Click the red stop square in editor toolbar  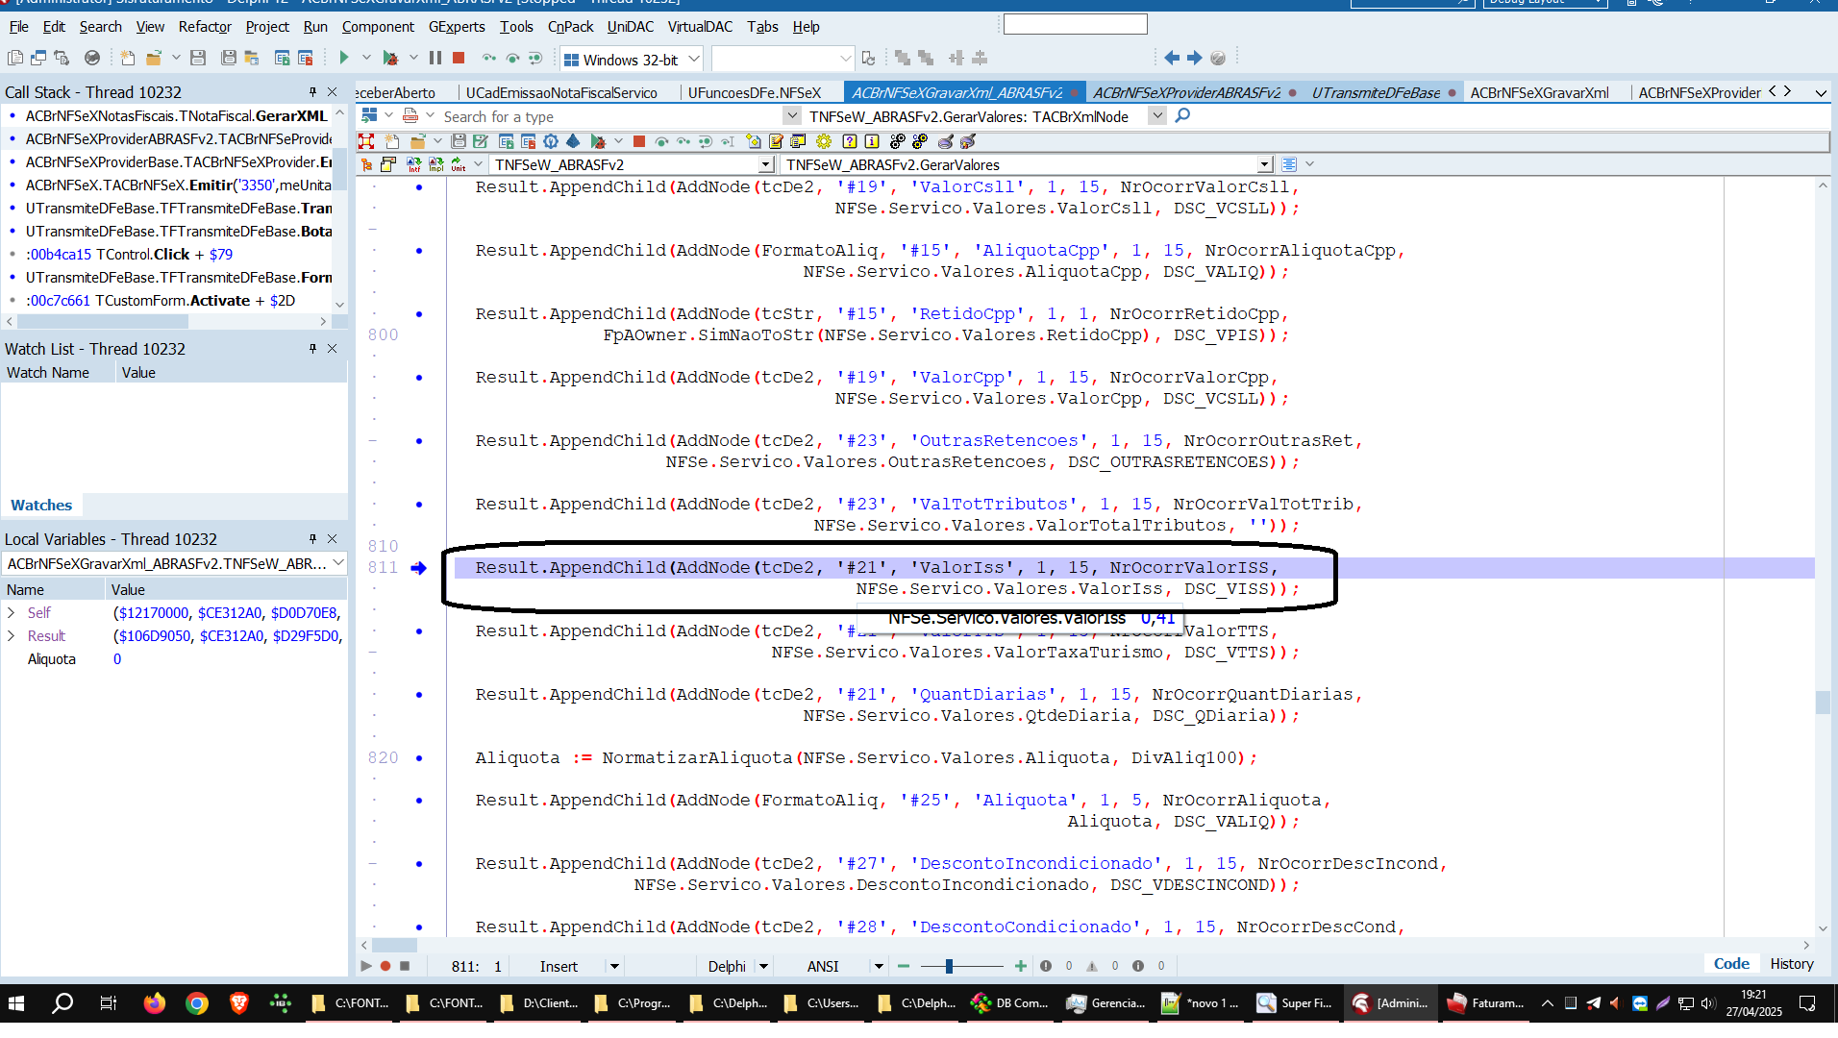[639, 141]
